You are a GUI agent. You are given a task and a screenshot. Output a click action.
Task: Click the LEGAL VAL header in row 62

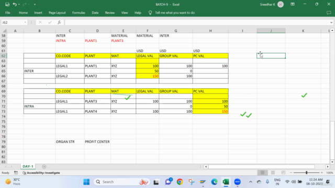147,56
